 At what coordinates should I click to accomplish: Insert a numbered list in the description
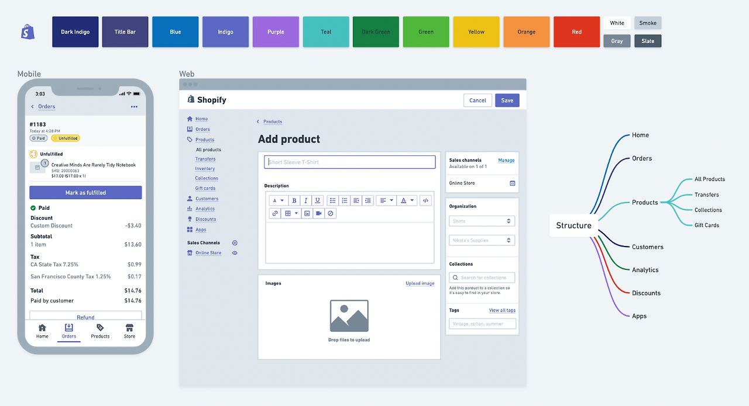[344, 200]
